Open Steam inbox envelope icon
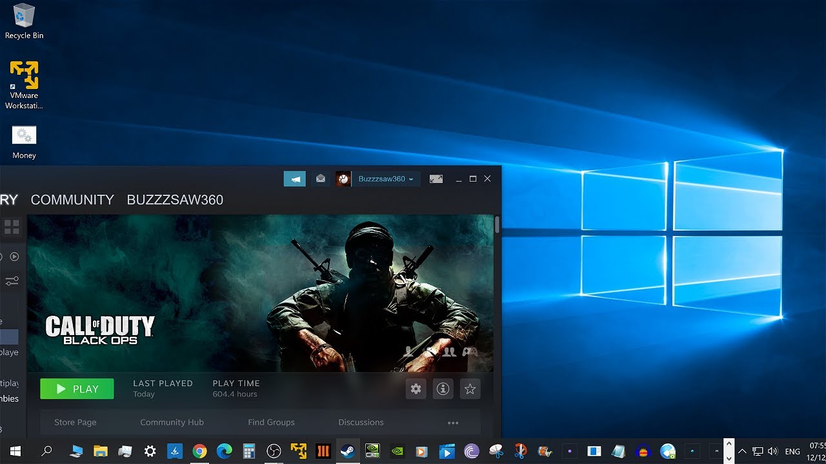 pos(320,179)
